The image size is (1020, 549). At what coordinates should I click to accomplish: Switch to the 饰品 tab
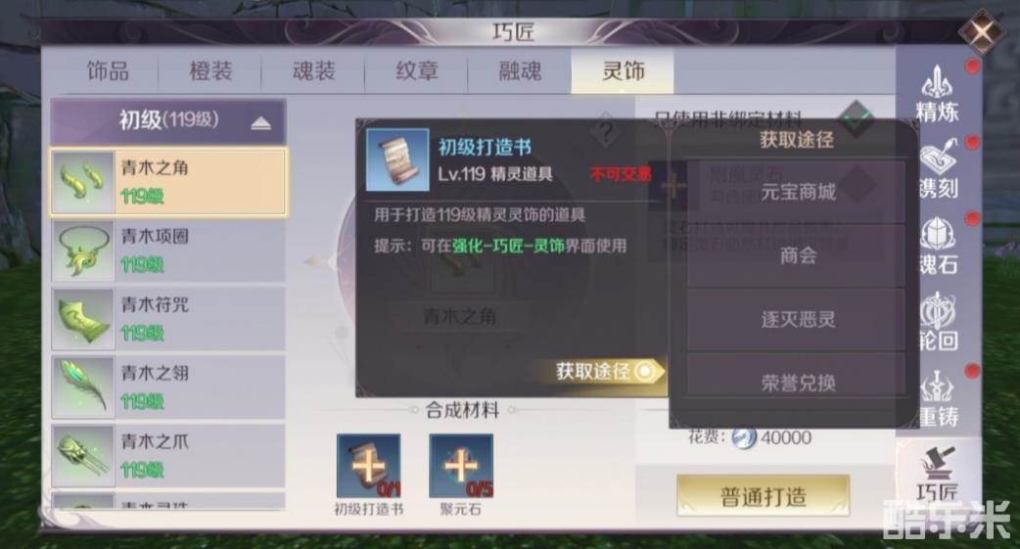click(x=108, y=70)
